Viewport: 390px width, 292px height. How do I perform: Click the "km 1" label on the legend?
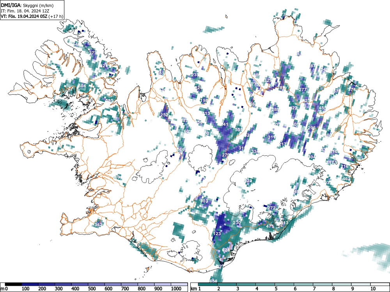[196, 289]
